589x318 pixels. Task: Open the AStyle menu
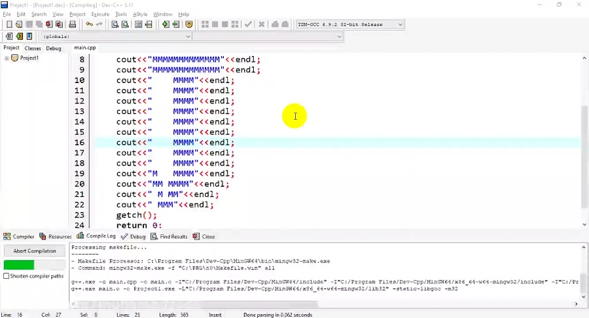point(140,14)
